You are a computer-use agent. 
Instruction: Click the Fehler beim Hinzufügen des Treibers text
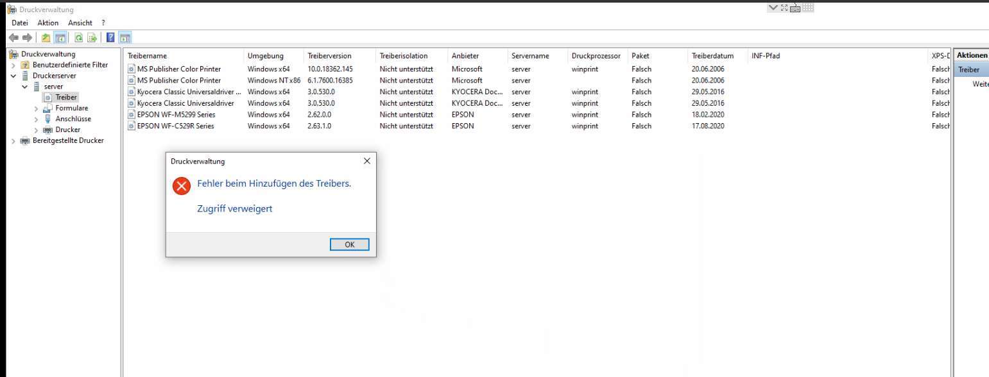point(274,184)
